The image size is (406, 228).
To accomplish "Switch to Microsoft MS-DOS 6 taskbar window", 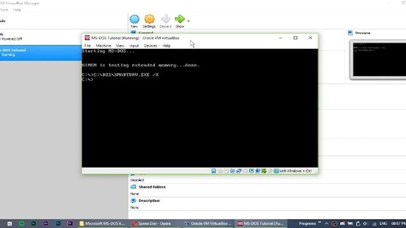I will [103, 224].
